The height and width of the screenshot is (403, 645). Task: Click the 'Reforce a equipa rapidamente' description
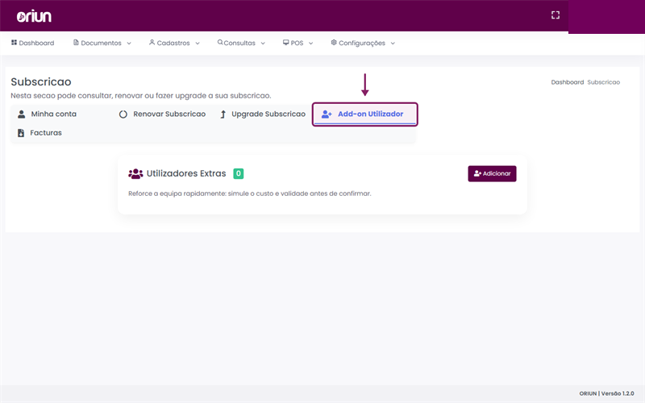[250, 193]
